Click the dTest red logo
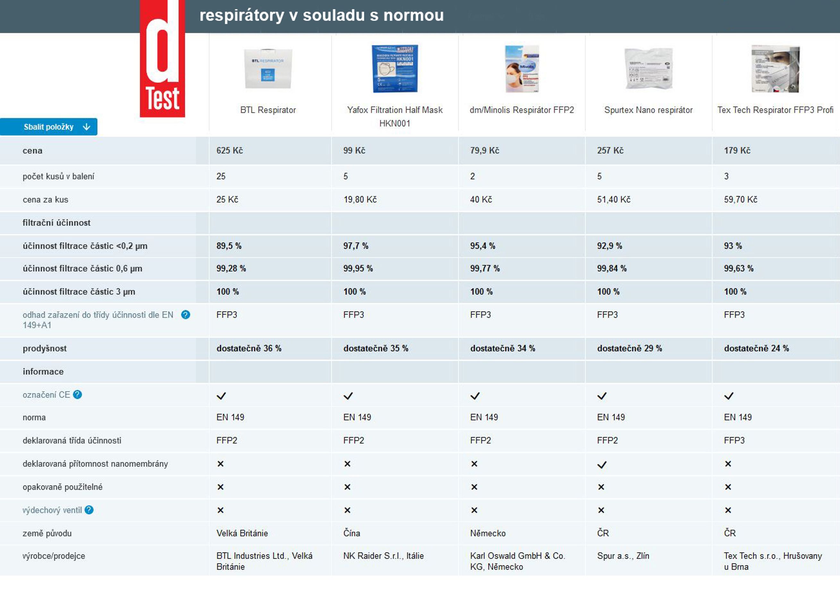 pyautogui.click(x=162, y=58)
